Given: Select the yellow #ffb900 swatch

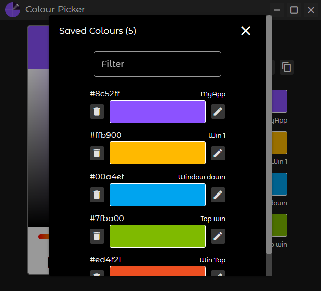Looking at the screenshot, I should 157,153.
